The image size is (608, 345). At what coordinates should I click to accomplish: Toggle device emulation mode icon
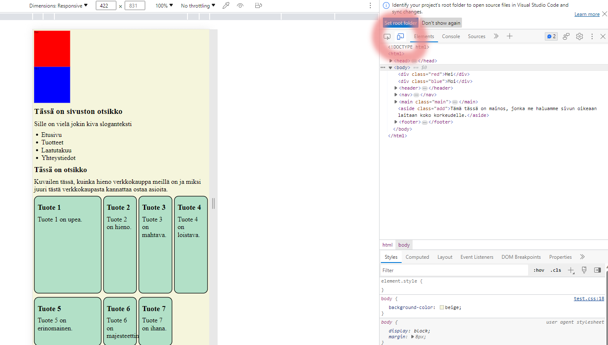point(400,36)
